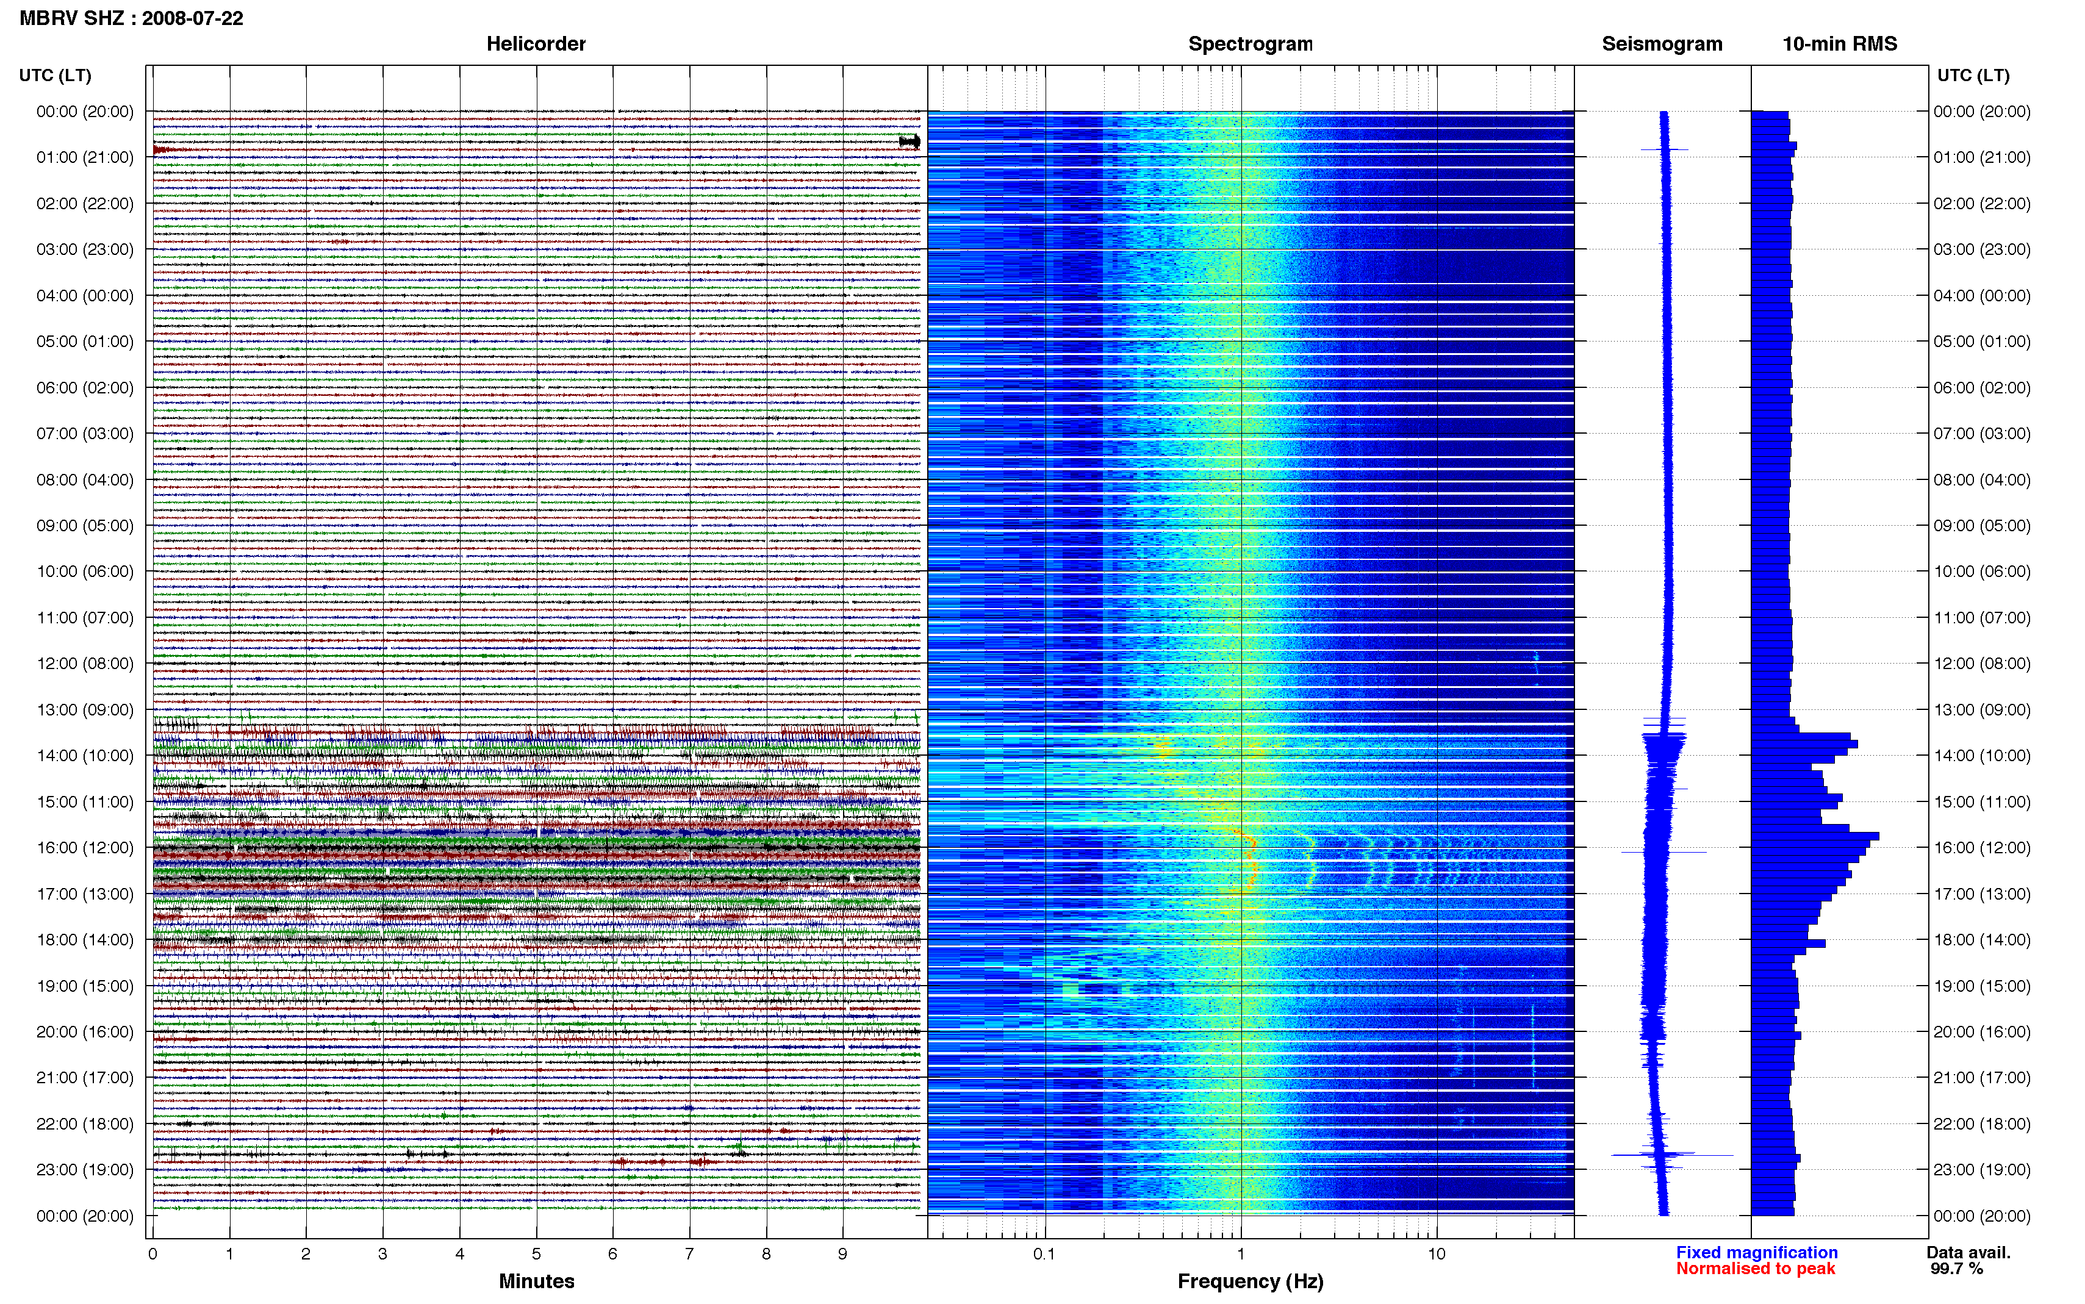2085x1304 pixels.
Task: Click 'UTC (LT)' label right of RMS panel
Action: [x=1973, y=75]
